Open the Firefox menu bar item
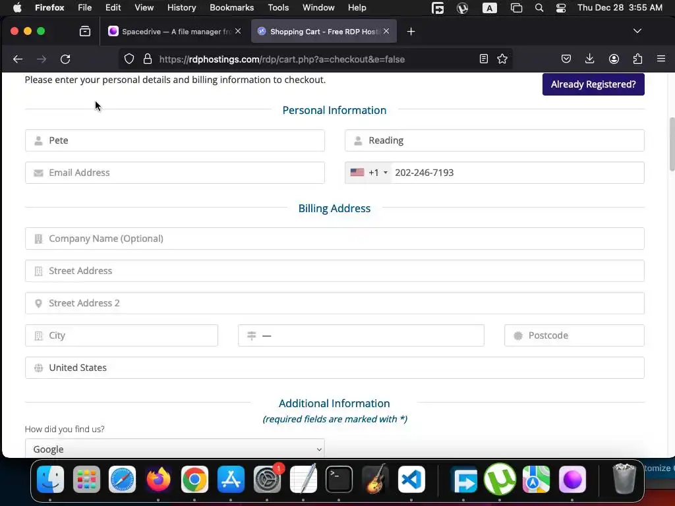 tap(49, 8)
